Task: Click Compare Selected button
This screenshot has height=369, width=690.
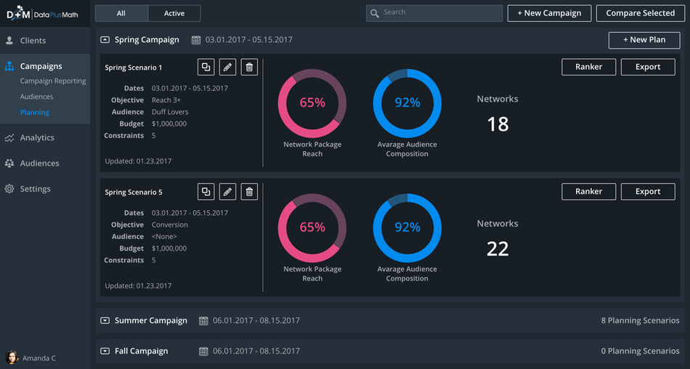Action: tap(641, 13)
